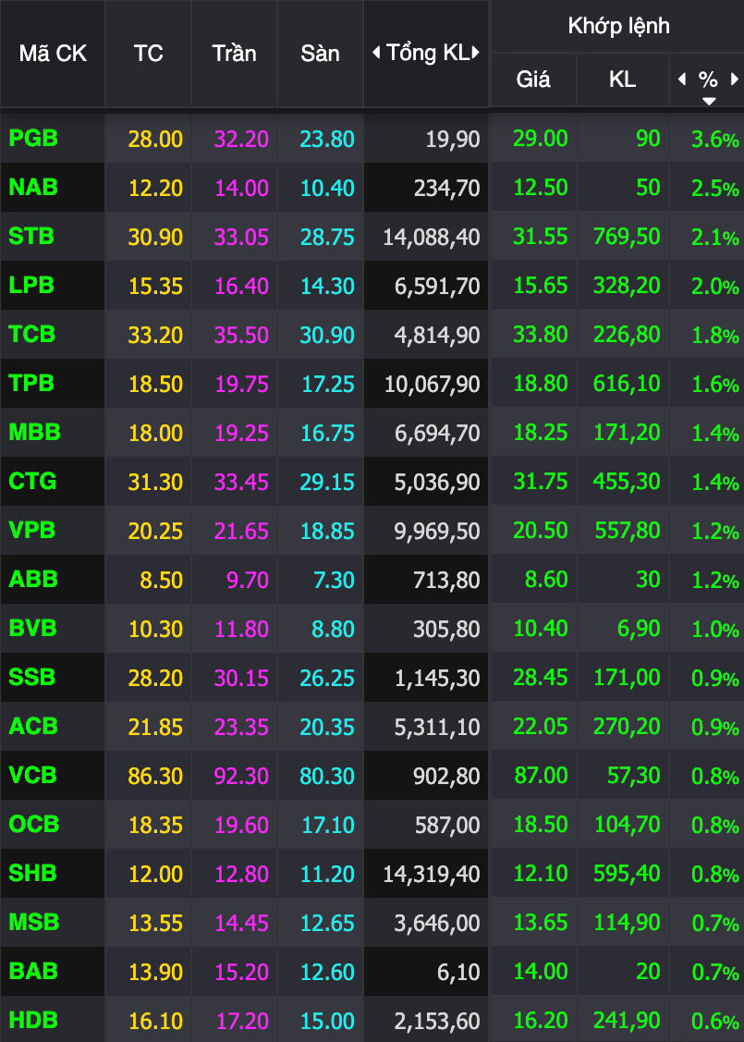Select the Trần column header
Viewport: 744px width, 1042px height.
(234, 54)
